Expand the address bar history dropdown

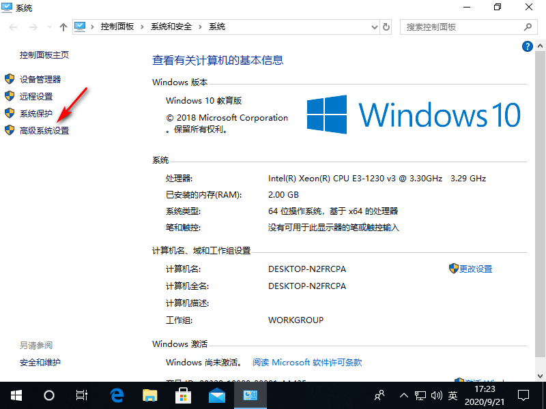click(x=373, y=27)
